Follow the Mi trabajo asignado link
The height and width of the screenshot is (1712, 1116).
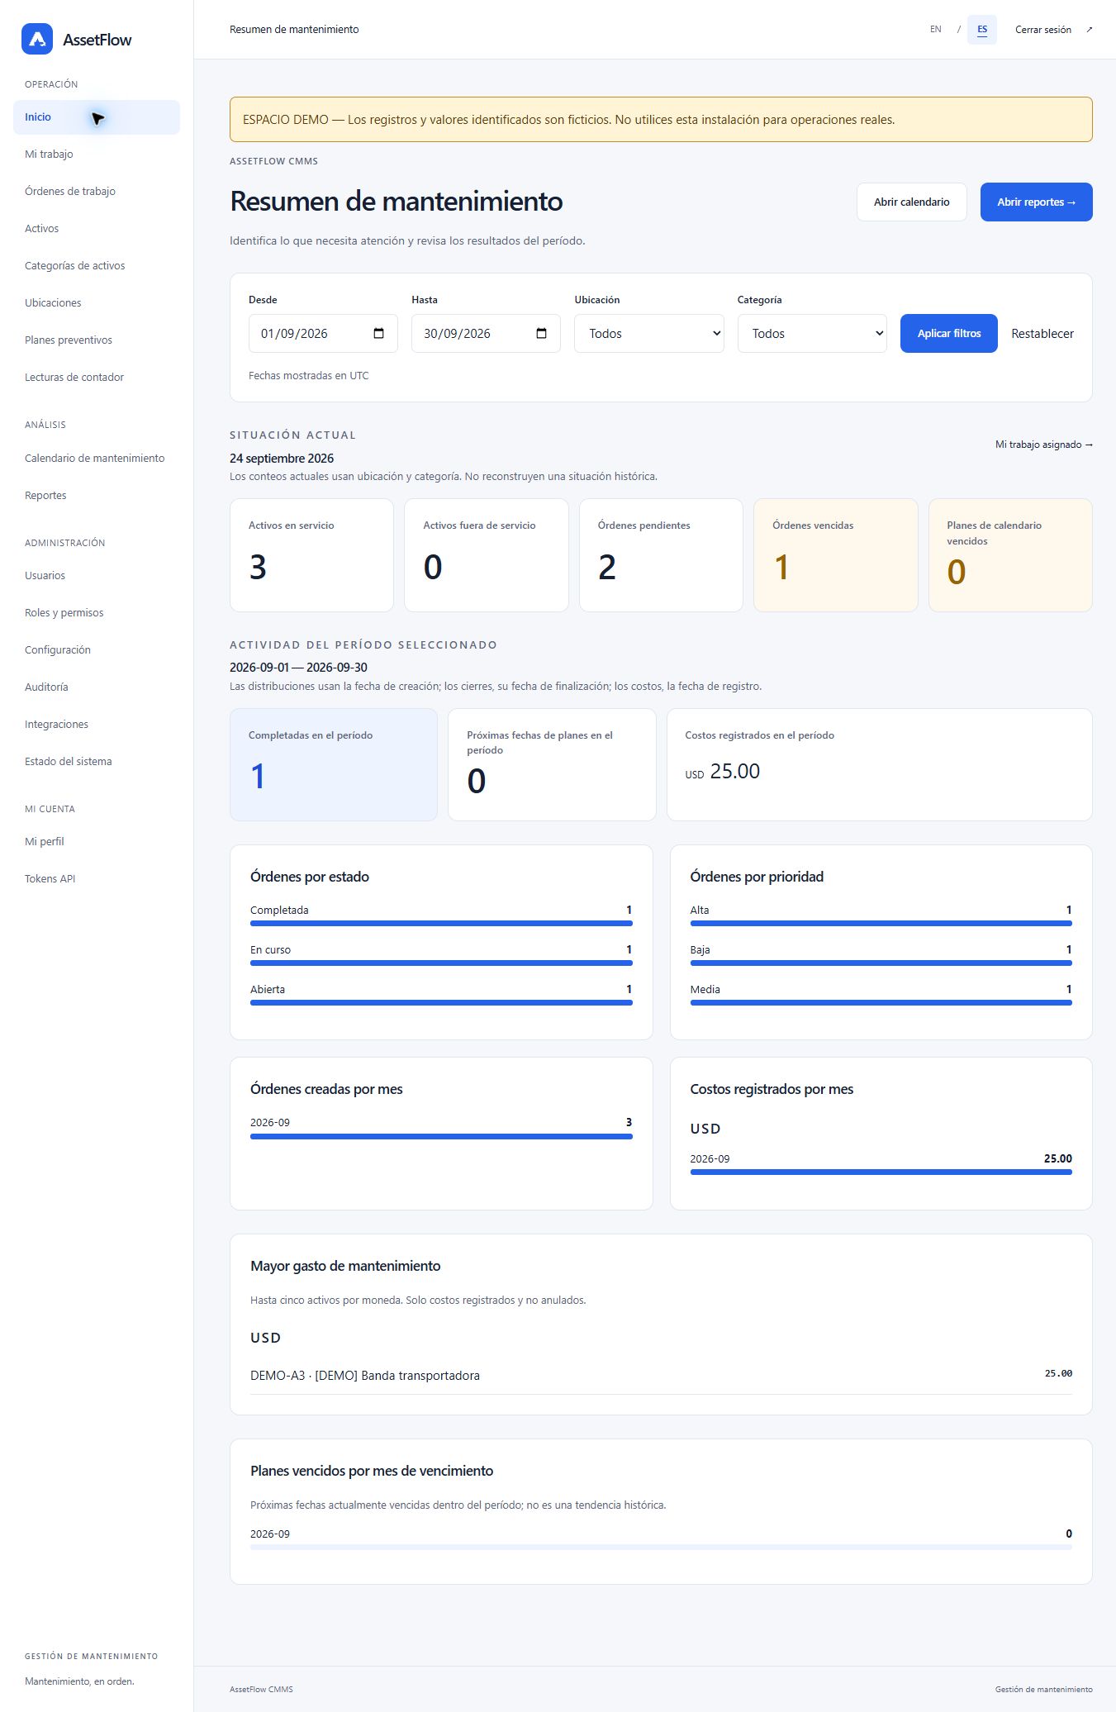(x=1044, y=445)
